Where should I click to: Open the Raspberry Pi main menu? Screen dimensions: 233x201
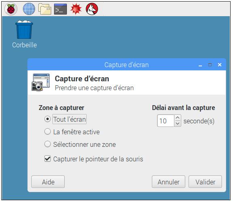pos(11,9)
